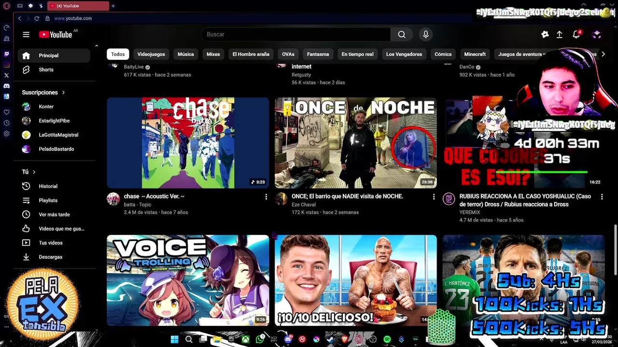Select the OVAs filter chip
Viewport: 618px width, 347px height.
tap(288, 54)
